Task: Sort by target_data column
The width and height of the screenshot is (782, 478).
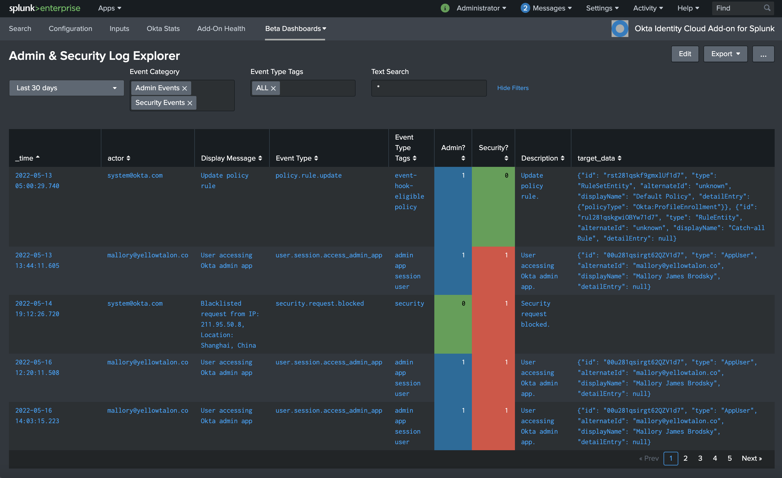Action: (x=599, y=158)
